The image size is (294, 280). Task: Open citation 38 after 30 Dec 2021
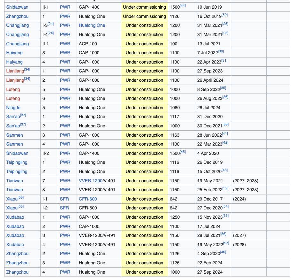coord(226,124)
